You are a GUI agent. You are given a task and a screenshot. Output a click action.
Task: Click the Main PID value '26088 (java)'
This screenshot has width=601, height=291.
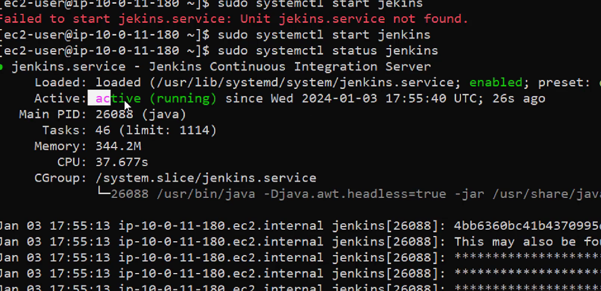141,114
